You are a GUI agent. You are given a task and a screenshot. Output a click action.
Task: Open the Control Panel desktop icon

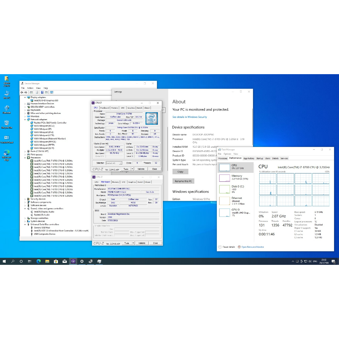7,139
